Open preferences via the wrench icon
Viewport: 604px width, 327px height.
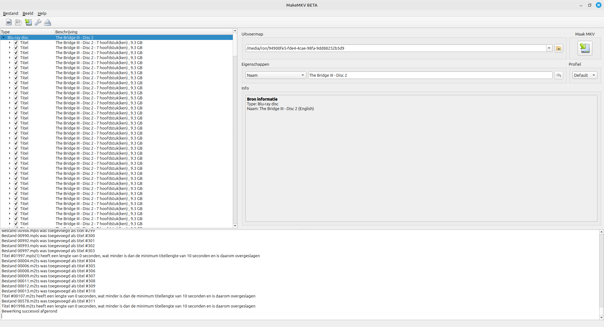(38, 22)
